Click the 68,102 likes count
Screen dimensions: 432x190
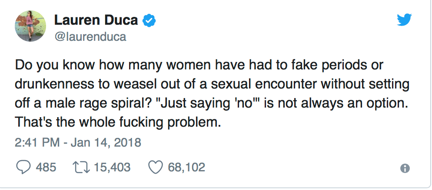(186, 167)
